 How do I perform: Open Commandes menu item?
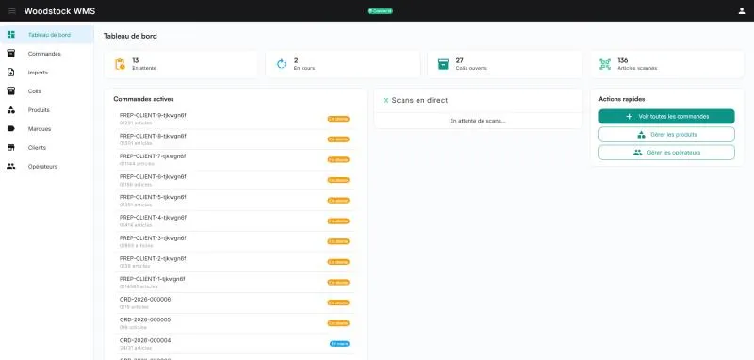click(x=46, y=54)
